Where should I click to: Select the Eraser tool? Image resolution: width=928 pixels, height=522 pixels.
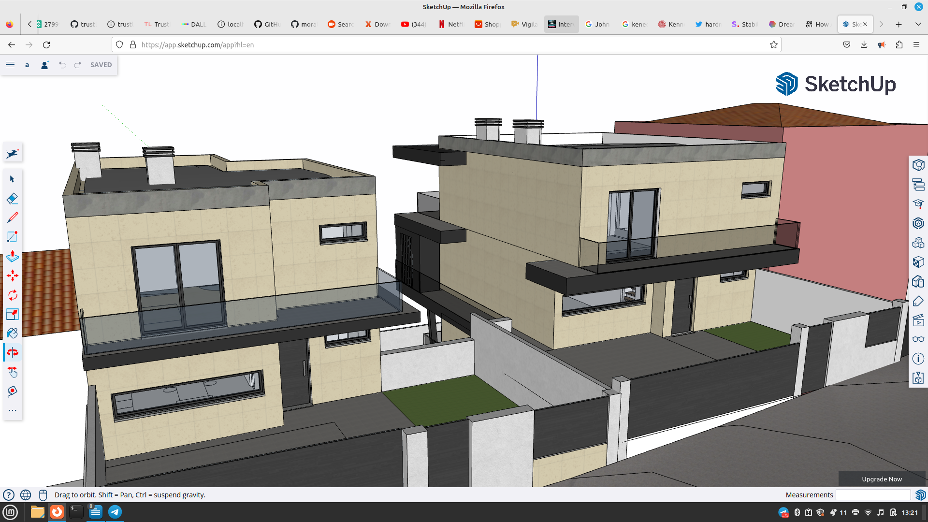point(13,199)
